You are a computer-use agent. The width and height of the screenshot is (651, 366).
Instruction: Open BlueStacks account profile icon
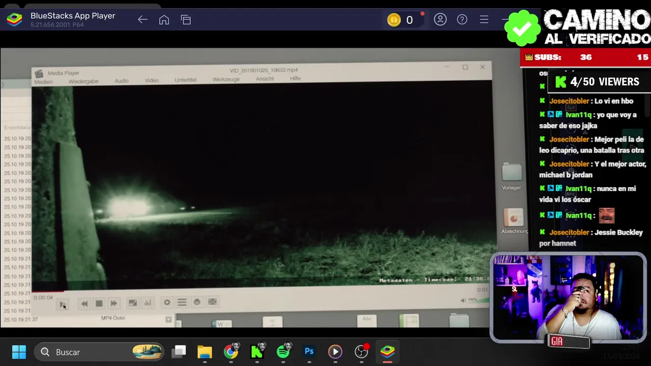(440, 20)
